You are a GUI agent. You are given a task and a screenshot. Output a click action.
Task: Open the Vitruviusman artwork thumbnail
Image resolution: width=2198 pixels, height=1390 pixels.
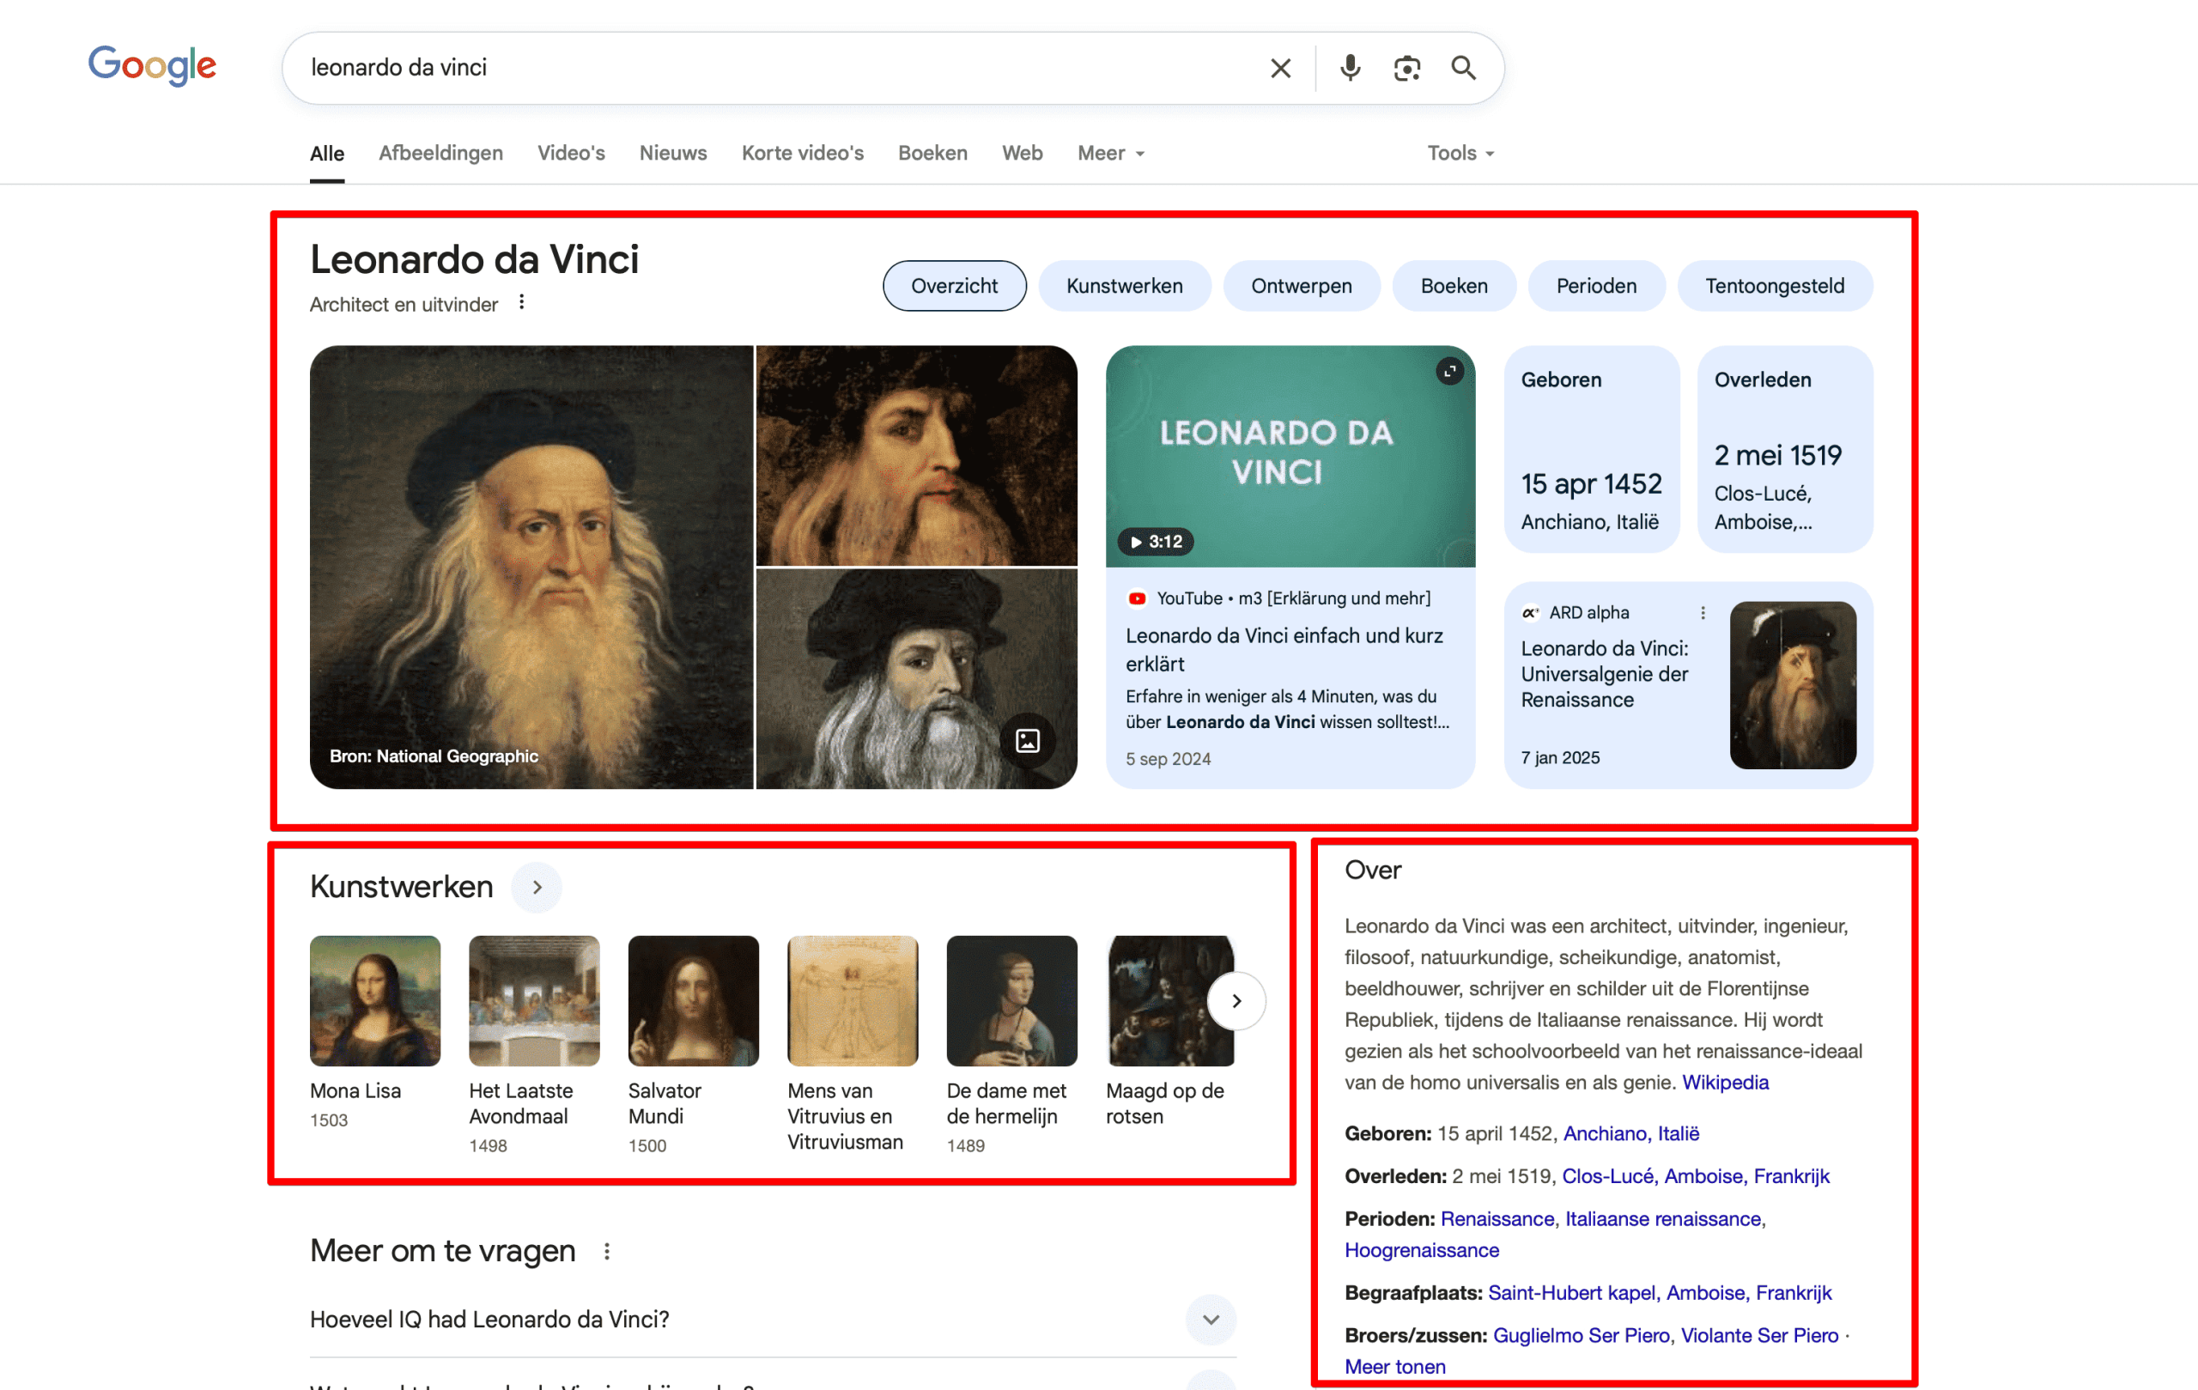point(853,1001)
